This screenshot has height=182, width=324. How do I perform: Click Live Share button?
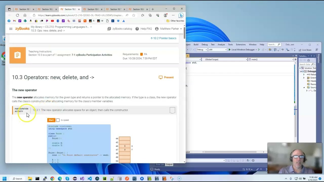[305, 50]
